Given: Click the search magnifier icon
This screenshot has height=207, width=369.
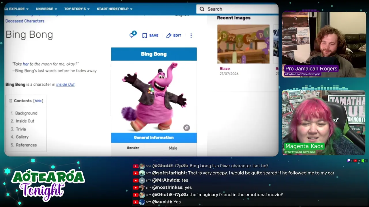Looking at the screenshot, I should coord(202,9).
